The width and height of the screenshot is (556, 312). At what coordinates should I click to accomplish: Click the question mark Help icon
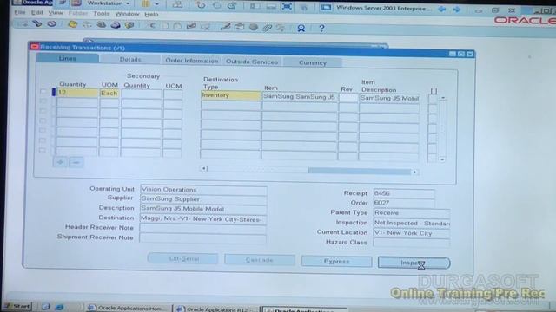(321, 29)
